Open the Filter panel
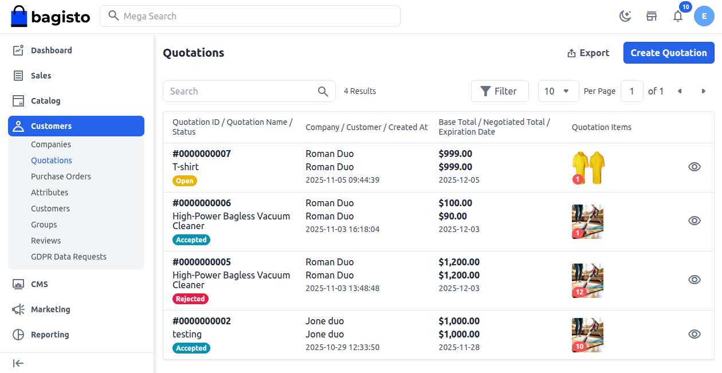This screenshot has height=373, width=722. tap(499, 91)
